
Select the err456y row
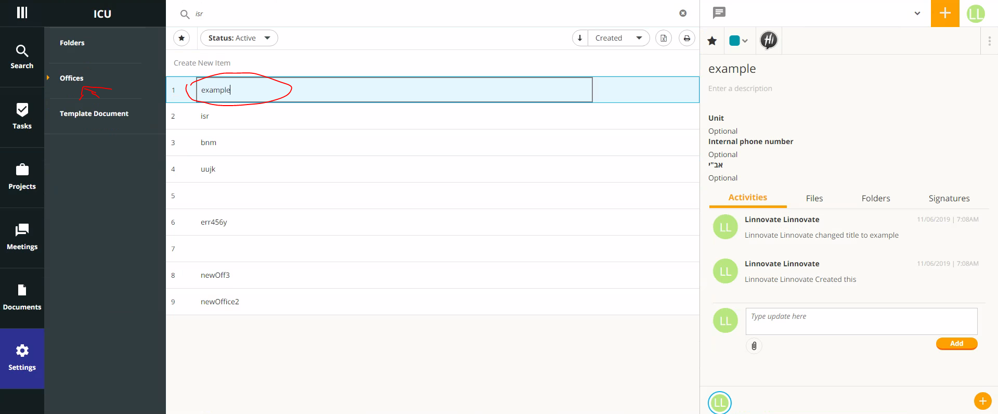coord(433,222)
